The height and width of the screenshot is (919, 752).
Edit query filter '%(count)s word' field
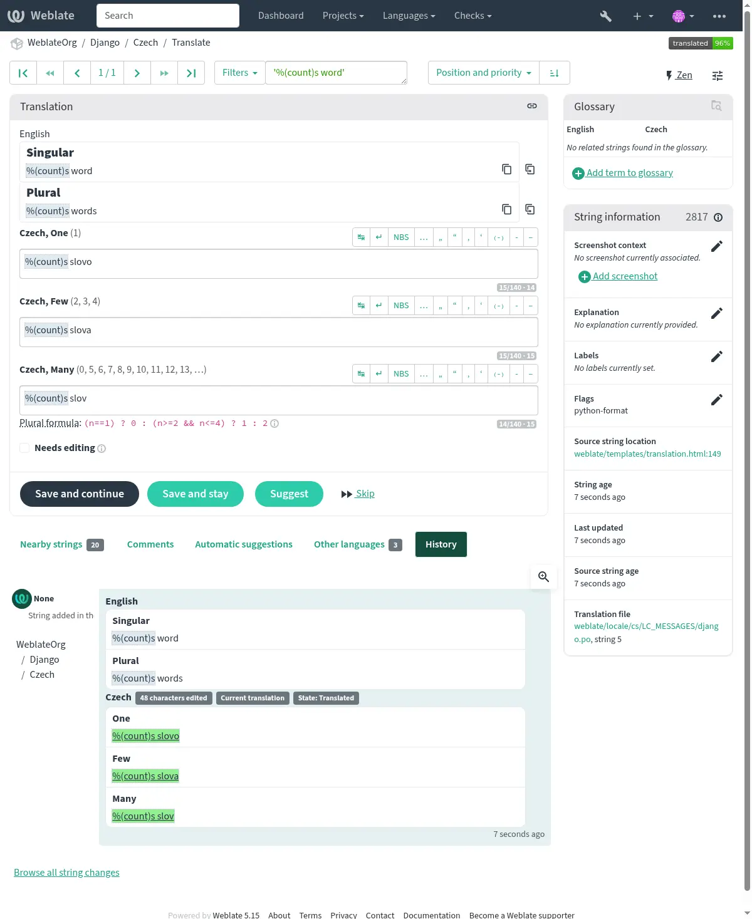pyautogui.click(x=336, y=73)
